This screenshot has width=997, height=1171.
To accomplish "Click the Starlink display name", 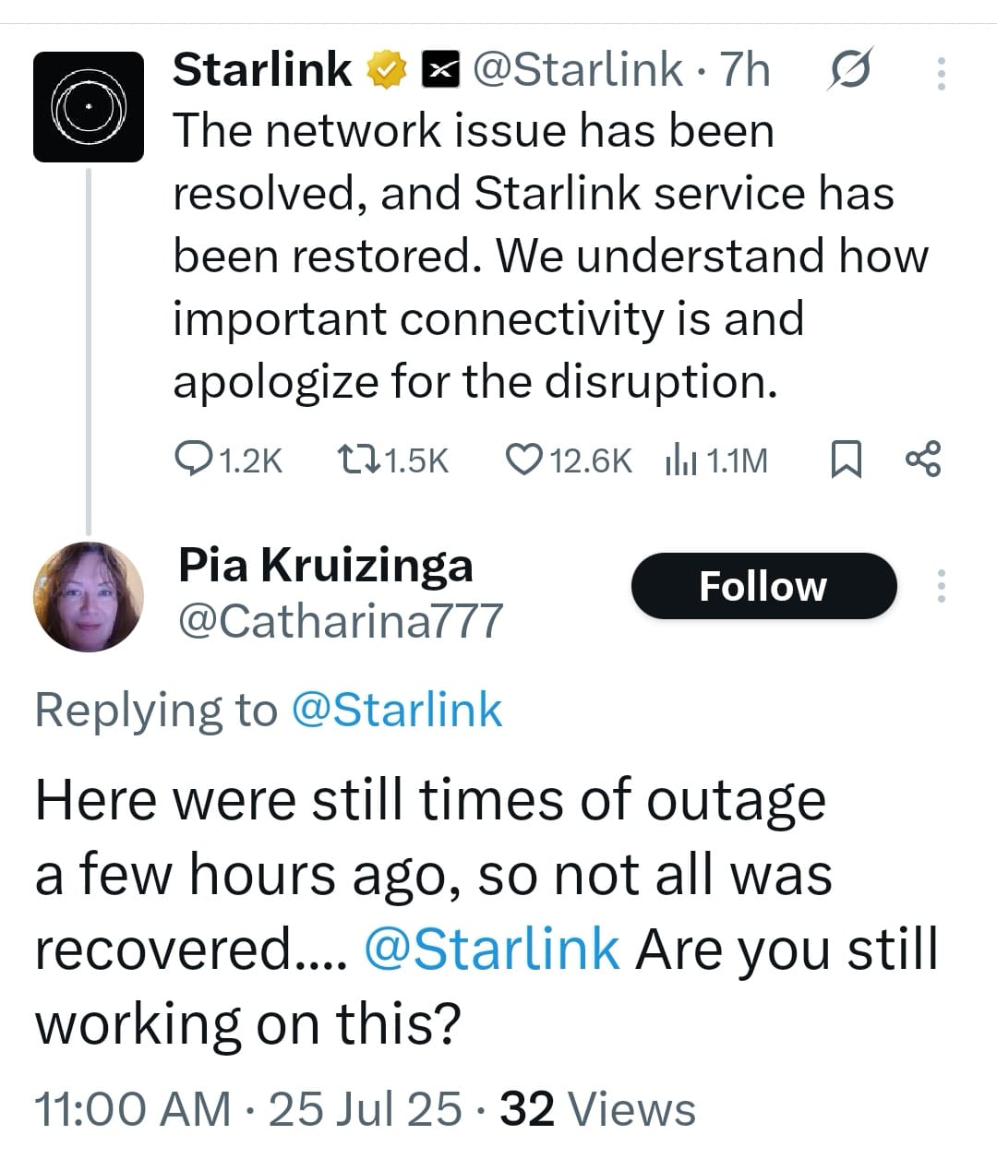I will point(262,69).
